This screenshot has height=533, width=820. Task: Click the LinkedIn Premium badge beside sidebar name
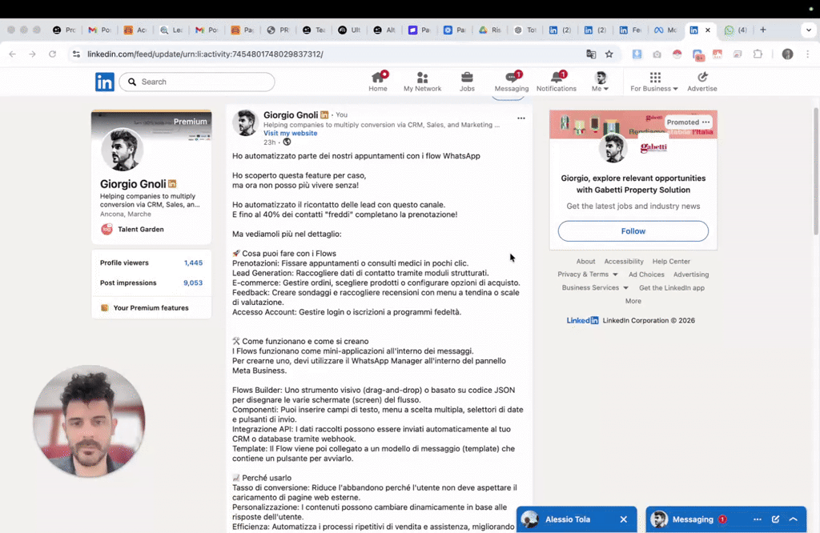[x=172, y=184]
